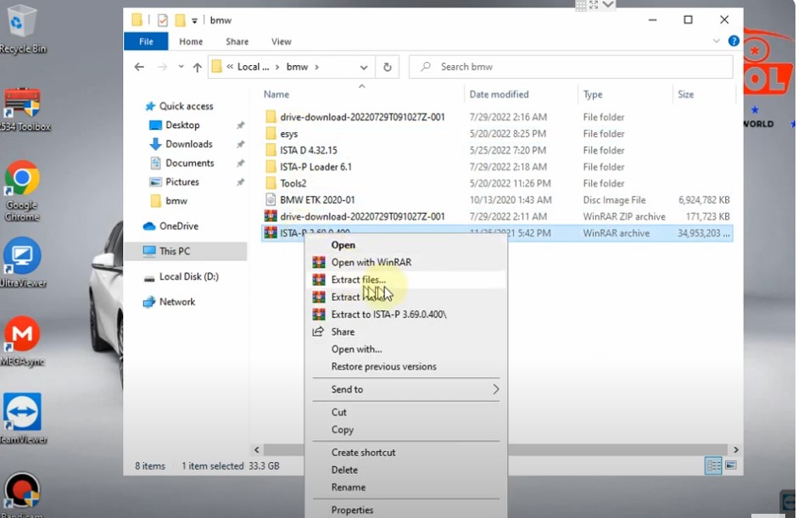This screenshot has height=518, width=798.
Task: Click the UltraViewer desktop icon
Action: tap(21, 257)
